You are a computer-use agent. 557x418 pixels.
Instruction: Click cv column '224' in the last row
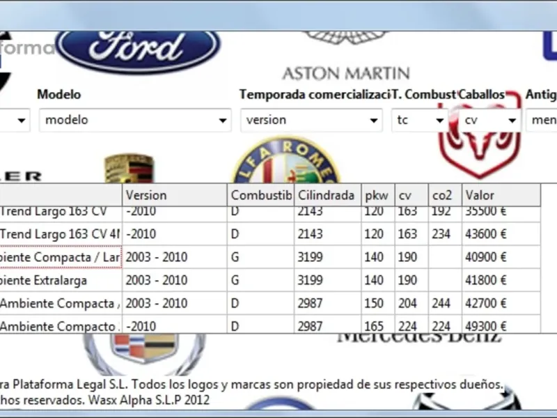[411, 325]
